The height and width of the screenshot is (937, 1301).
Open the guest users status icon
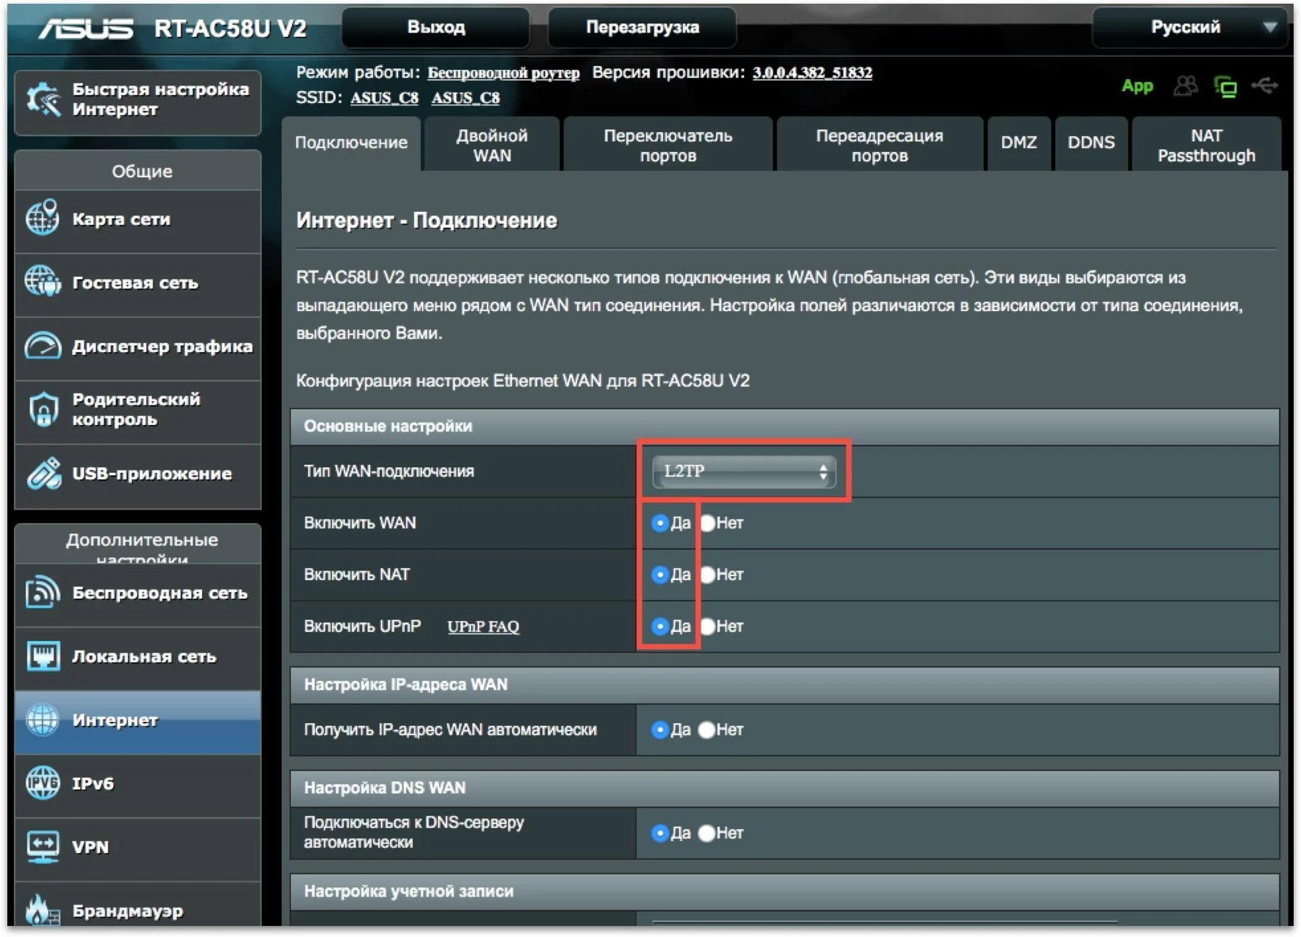pyautogui.click(x=1185, y=86)
